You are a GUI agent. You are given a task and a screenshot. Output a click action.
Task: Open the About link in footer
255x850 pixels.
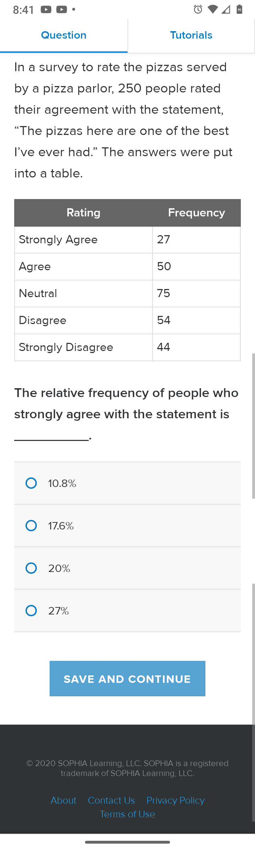(63, 800)
